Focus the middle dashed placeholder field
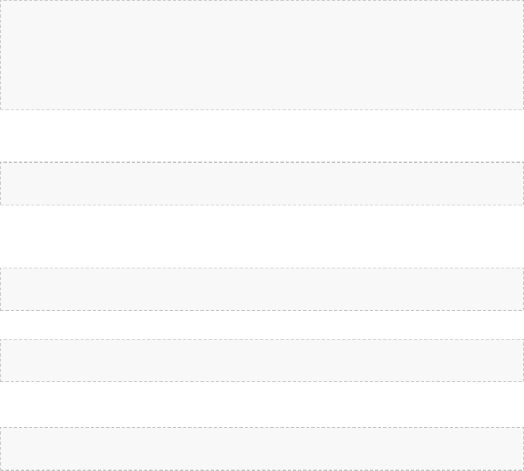This screenshot has height=471, width=524. [x=262, y=289]
